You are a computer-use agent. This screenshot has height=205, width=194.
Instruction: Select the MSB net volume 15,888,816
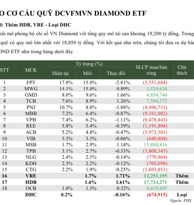coord(155,144)
